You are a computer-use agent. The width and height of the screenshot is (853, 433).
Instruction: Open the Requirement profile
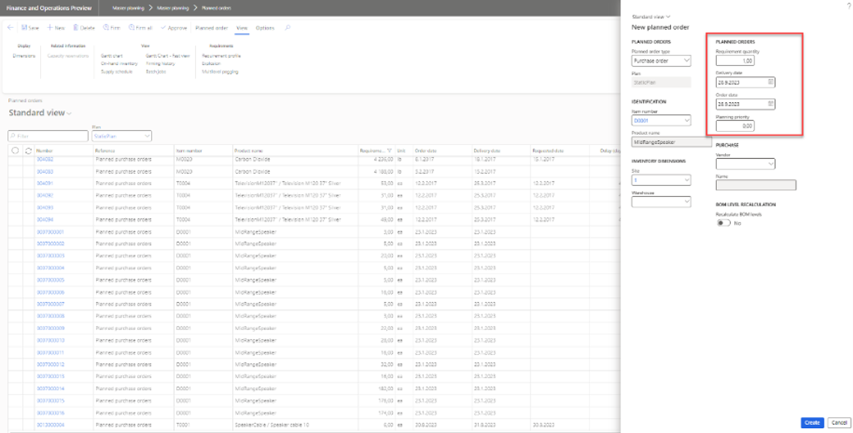click(221, 56)
